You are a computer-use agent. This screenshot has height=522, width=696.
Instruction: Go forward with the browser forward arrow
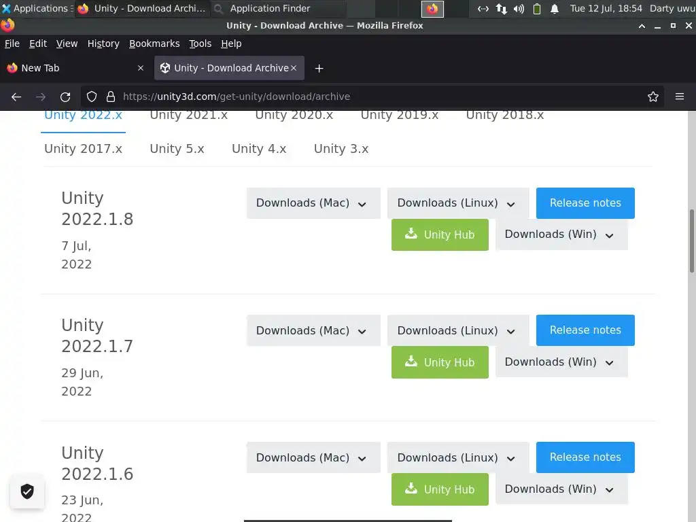pyautogui.click(x=41, y=97)
